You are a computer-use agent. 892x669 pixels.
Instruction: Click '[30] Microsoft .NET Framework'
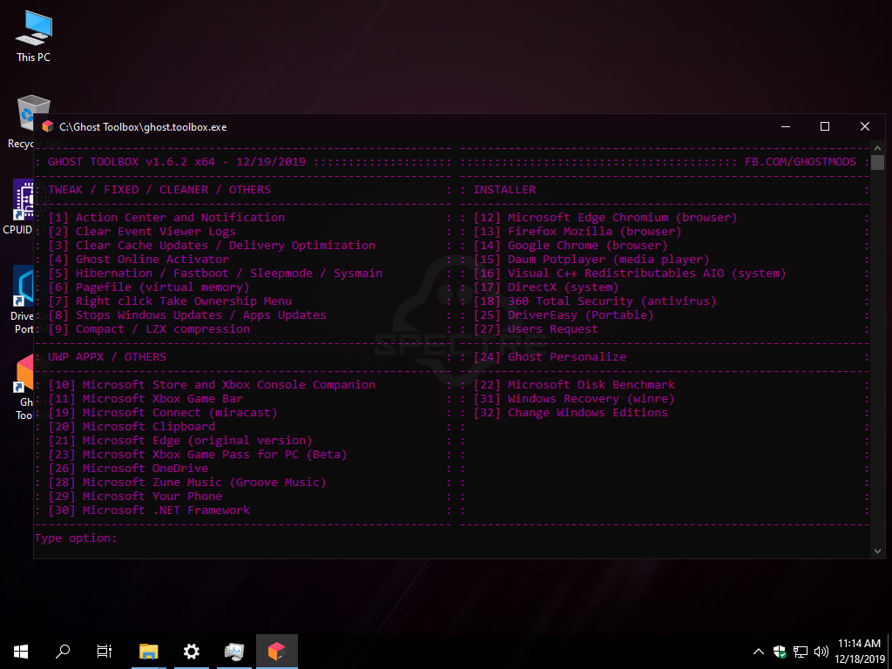click(149, 510)
